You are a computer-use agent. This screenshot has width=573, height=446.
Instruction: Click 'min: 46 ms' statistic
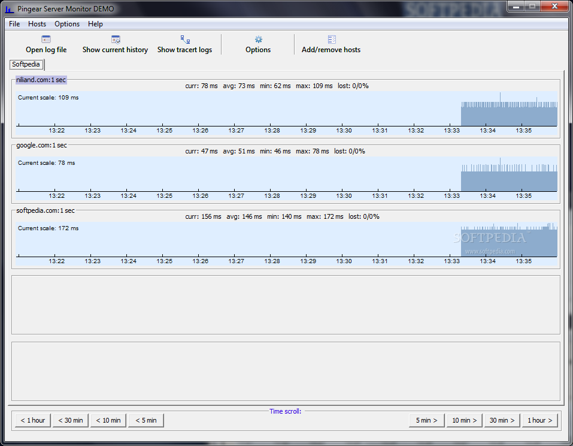(x=275, y=152)
